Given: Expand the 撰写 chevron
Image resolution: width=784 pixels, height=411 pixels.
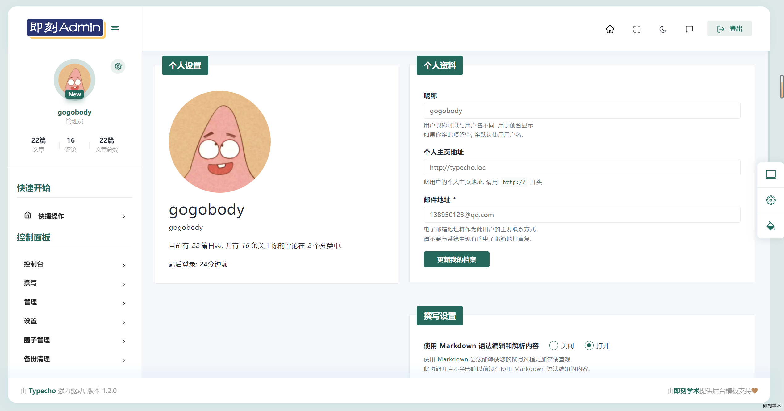Looking at the screenshot, I should click(x=124, y=284).
